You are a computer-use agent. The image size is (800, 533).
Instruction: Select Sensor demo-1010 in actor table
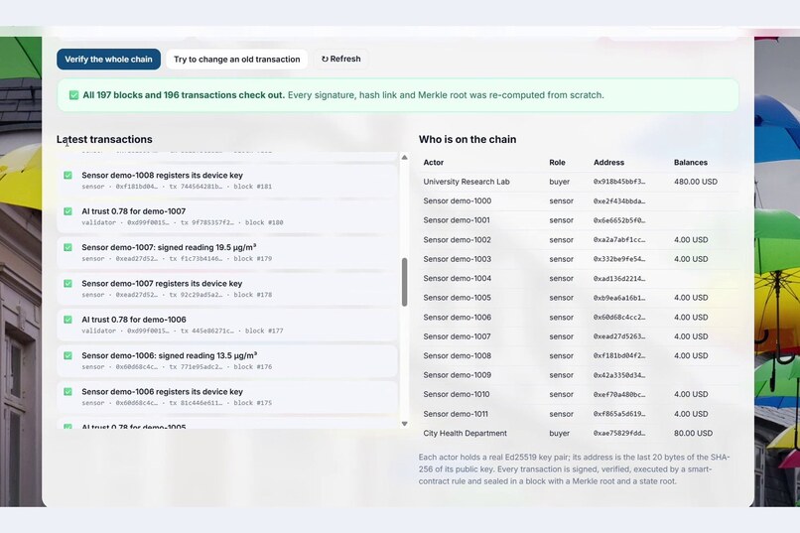[x=579, y=394]
